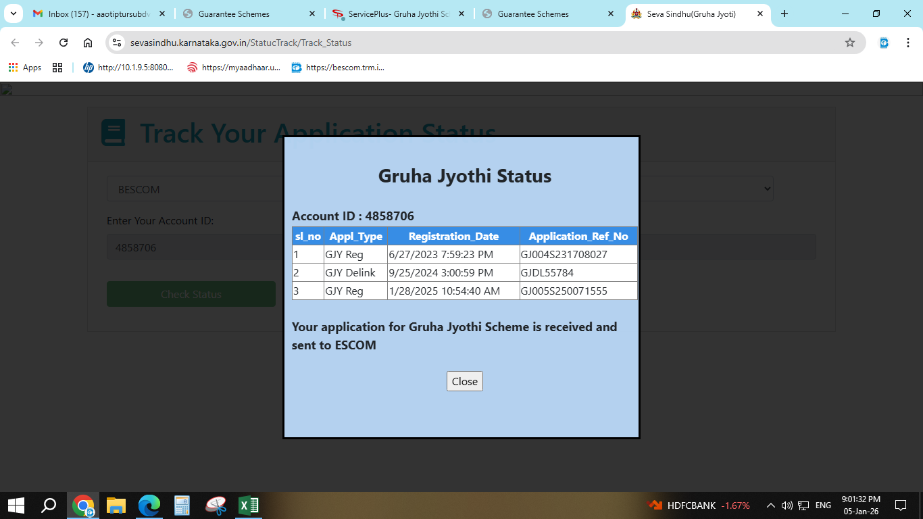Click the Application_Ref_No column header

click(578, 237)
